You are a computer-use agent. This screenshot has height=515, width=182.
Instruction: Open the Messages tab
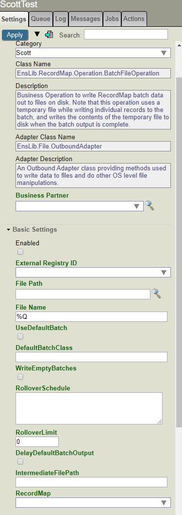click(x=85, y=18)
